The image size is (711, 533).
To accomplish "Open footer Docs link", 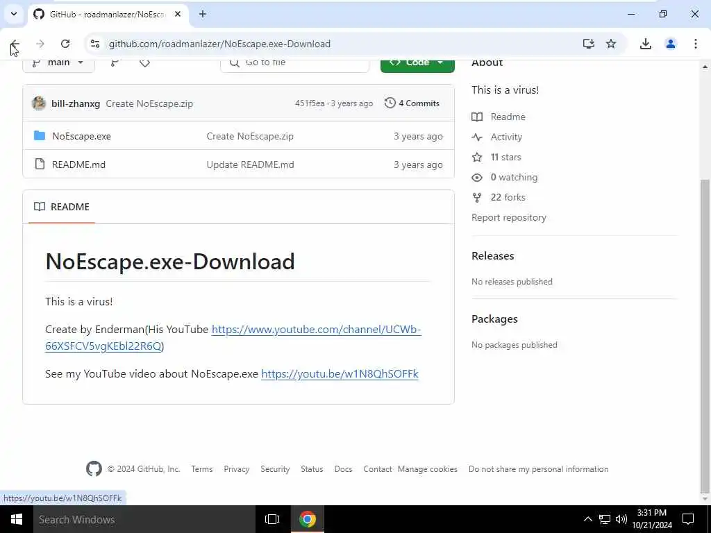I will [x=343, y=469].
